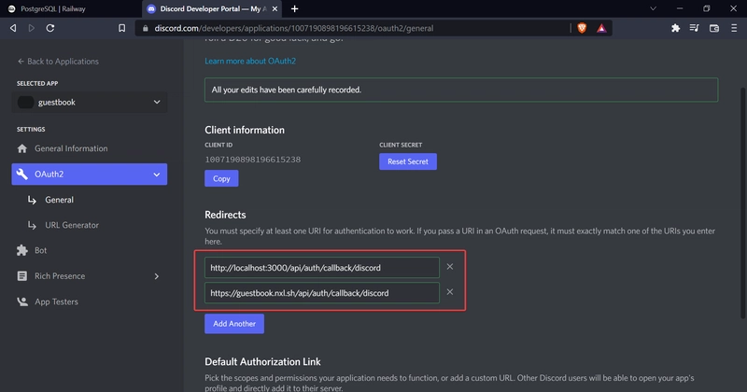Open the URL Generator sub-item
The image size is (747, 392).
pyautogui.click(x=72, y=225)
